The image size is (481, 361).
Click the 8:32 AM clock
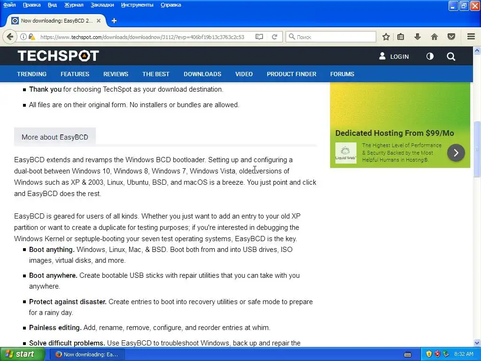point(464,354)
